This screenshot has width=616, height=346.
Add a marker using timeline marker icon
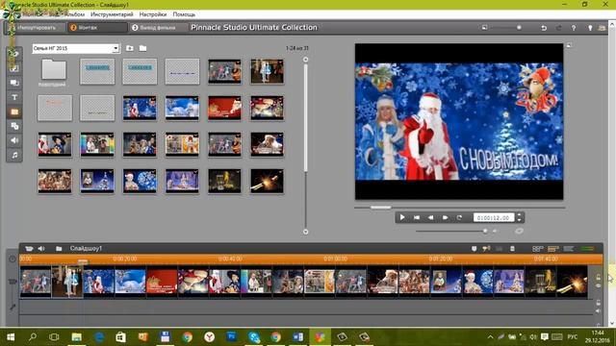coord(475,249)
